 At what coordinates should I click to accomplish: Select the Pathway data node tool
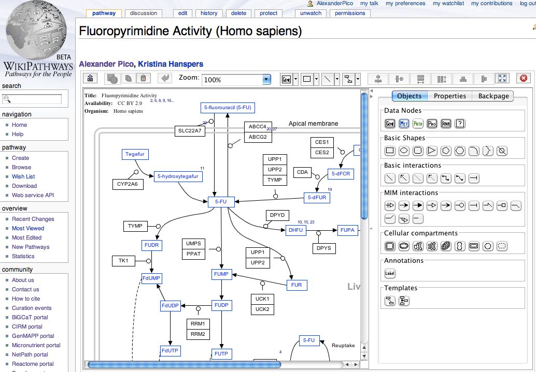click(417, 123)
